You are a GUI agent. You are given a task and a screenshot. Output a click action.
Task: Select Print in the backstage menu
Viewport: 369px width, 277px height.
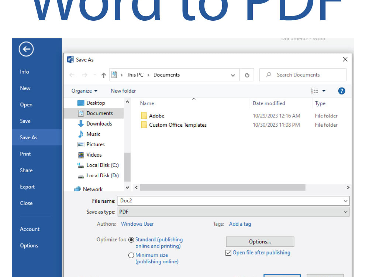(x=25, y=154)
